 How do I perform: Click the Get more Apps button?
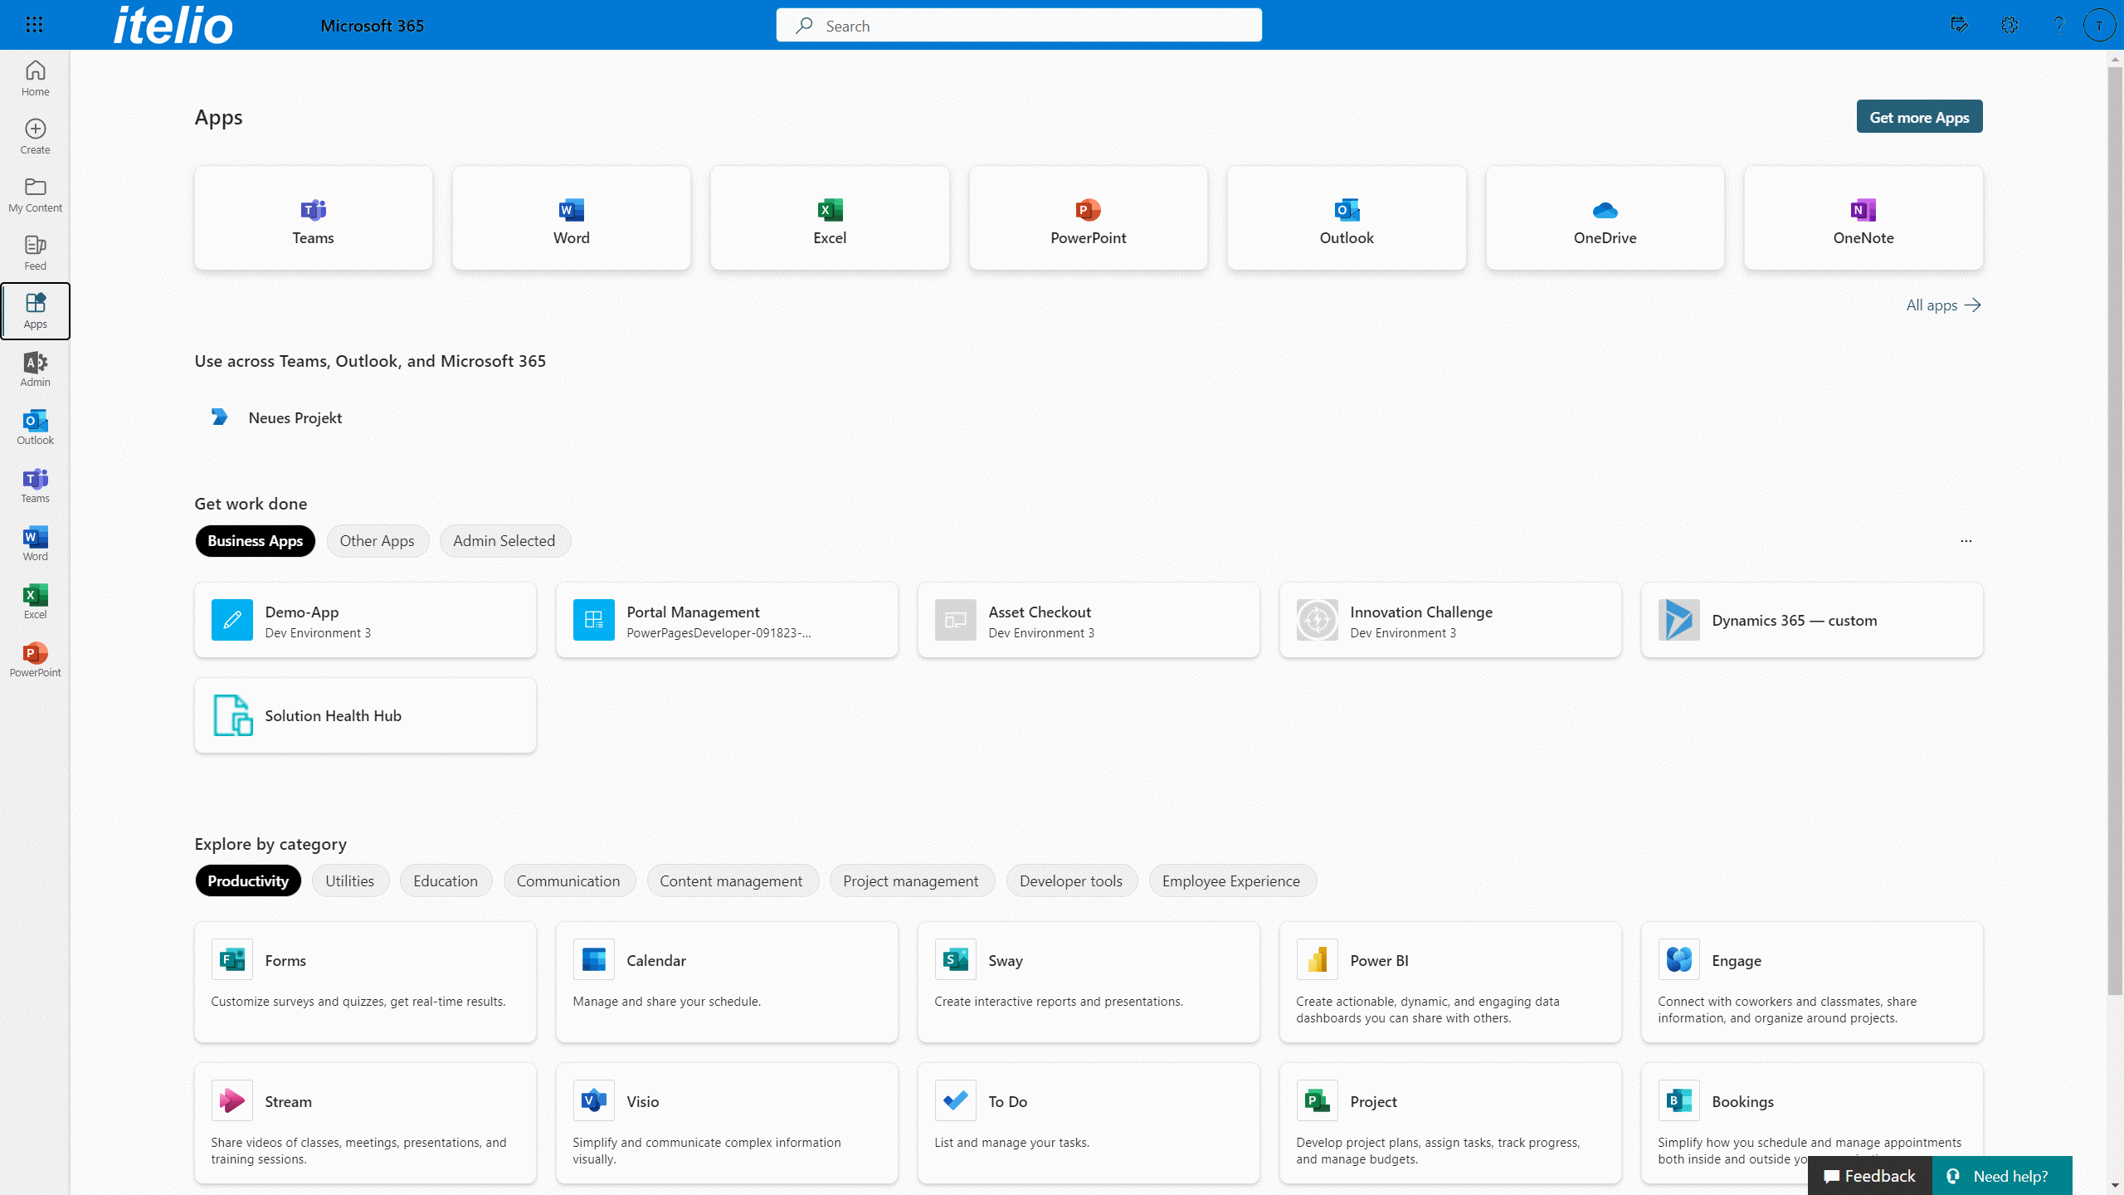[x=1919, y=117]
